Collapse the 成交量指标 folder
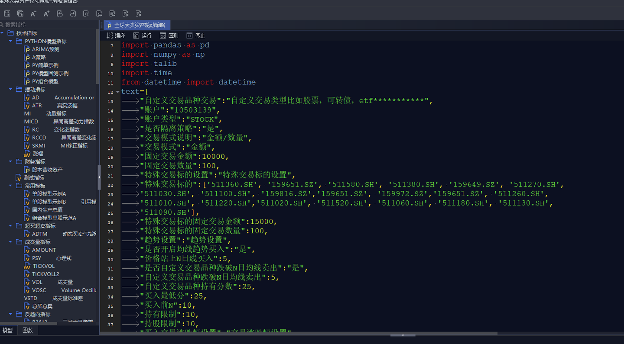Screen dimensions: 624x344 click(10, 242)
